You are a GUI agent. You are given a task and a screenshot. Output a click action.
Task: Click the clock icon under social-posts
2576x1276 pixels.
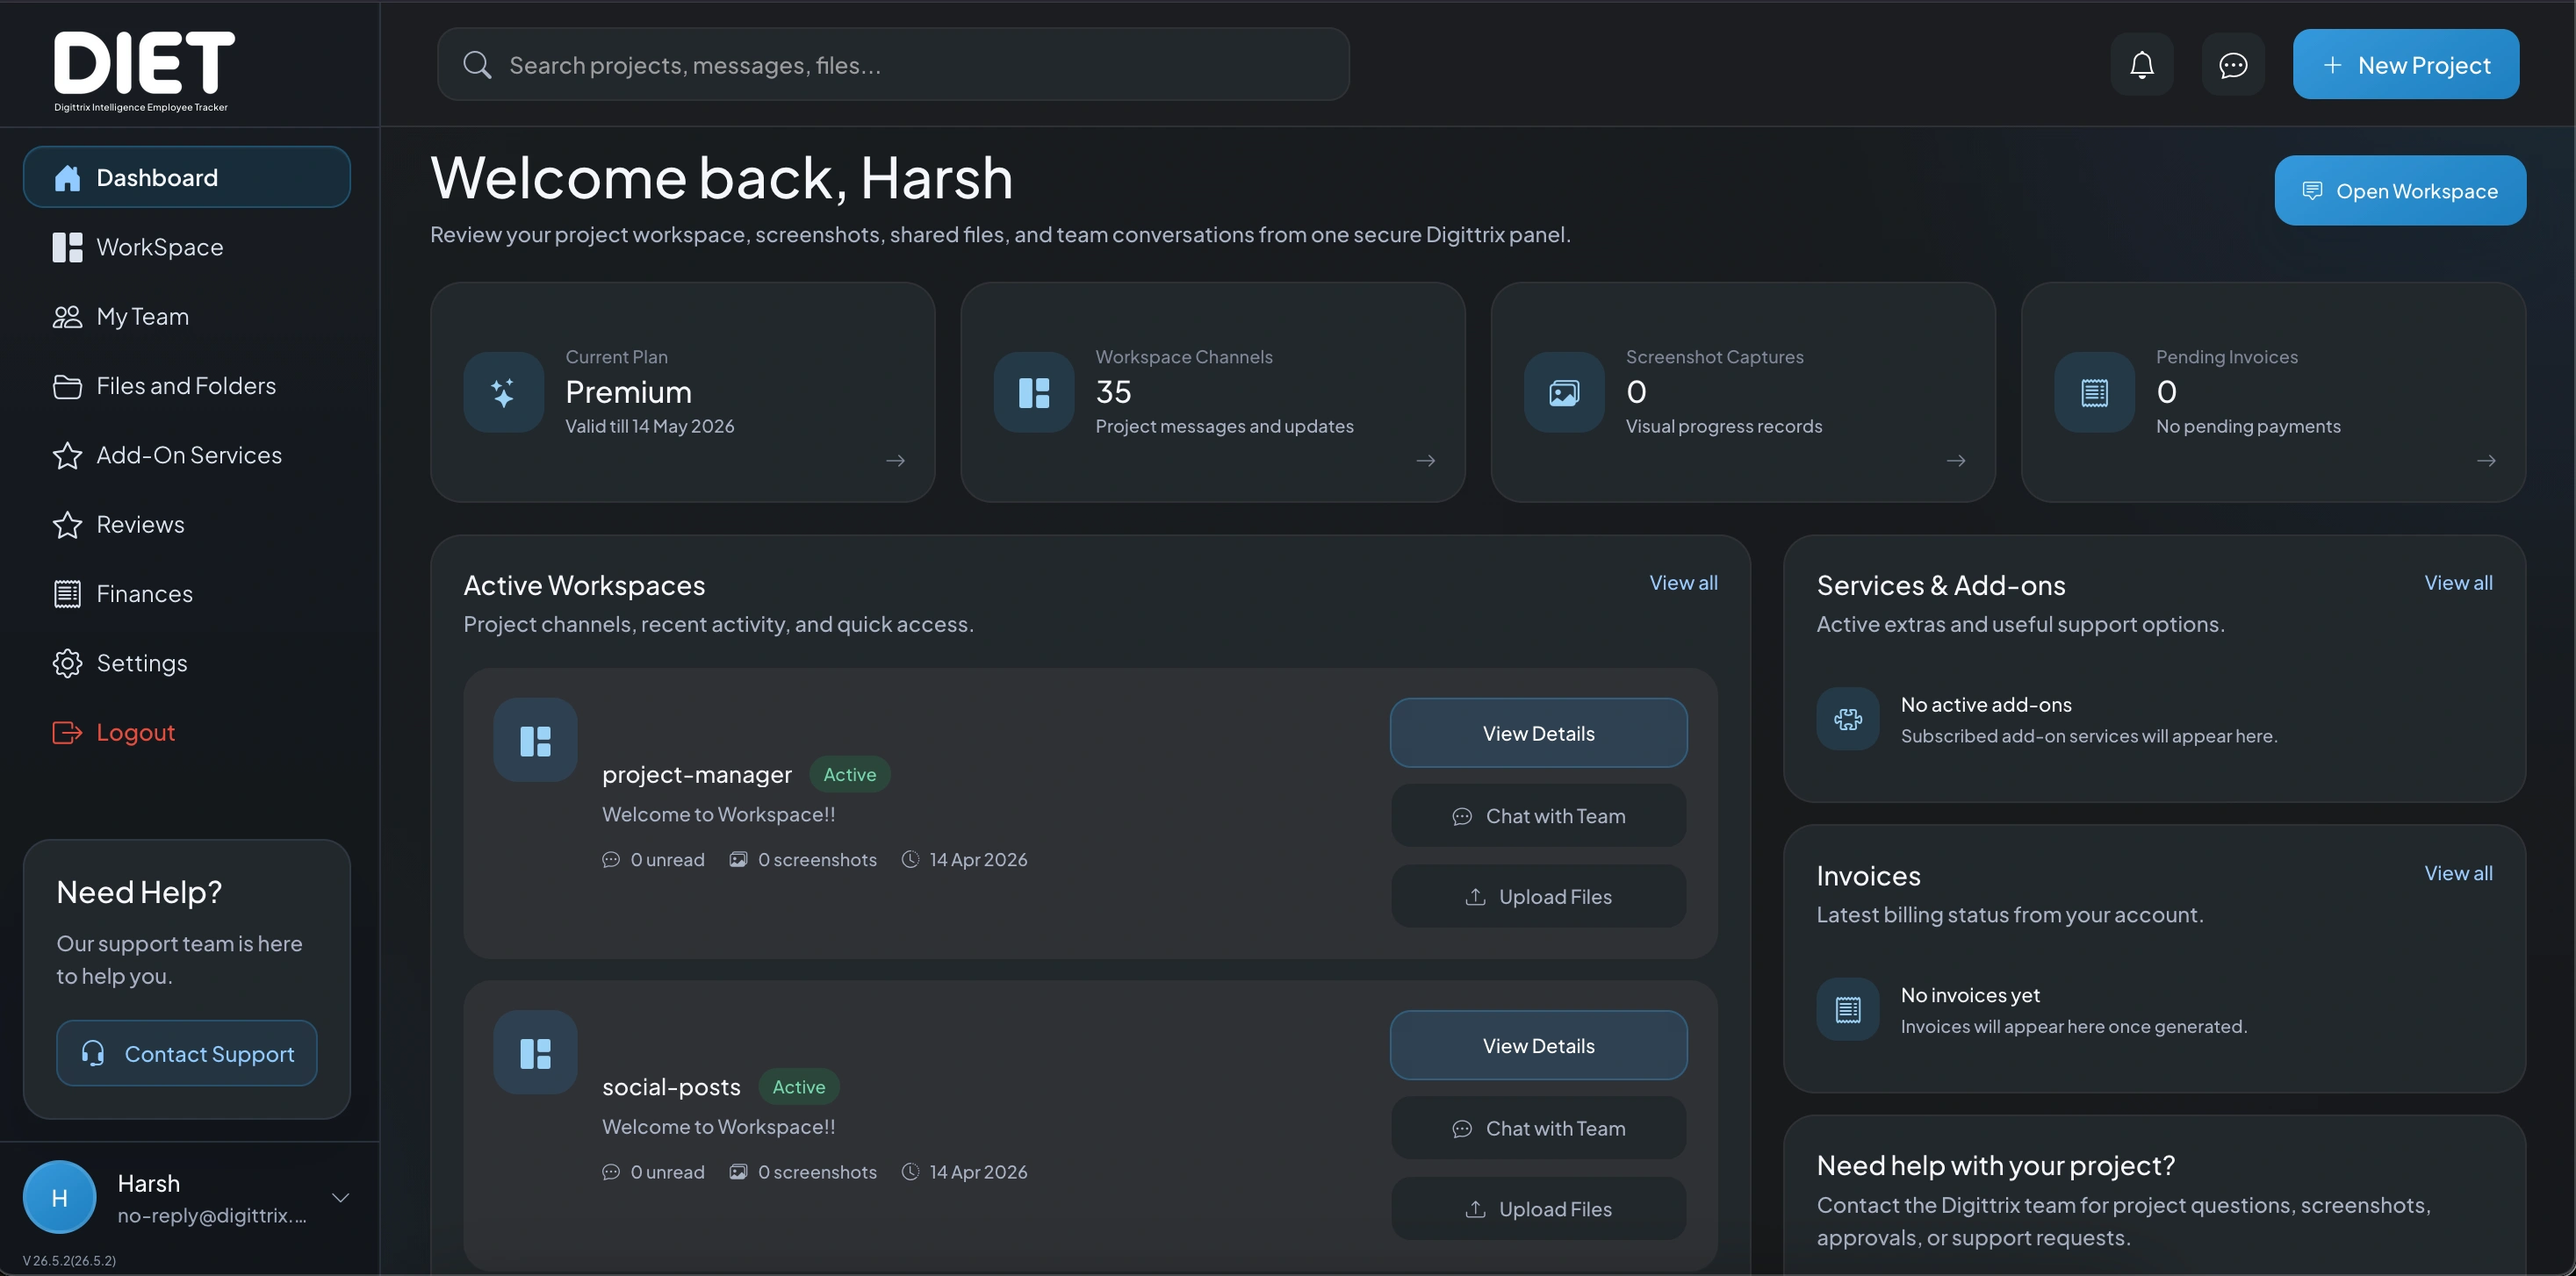click(910, 1171)
